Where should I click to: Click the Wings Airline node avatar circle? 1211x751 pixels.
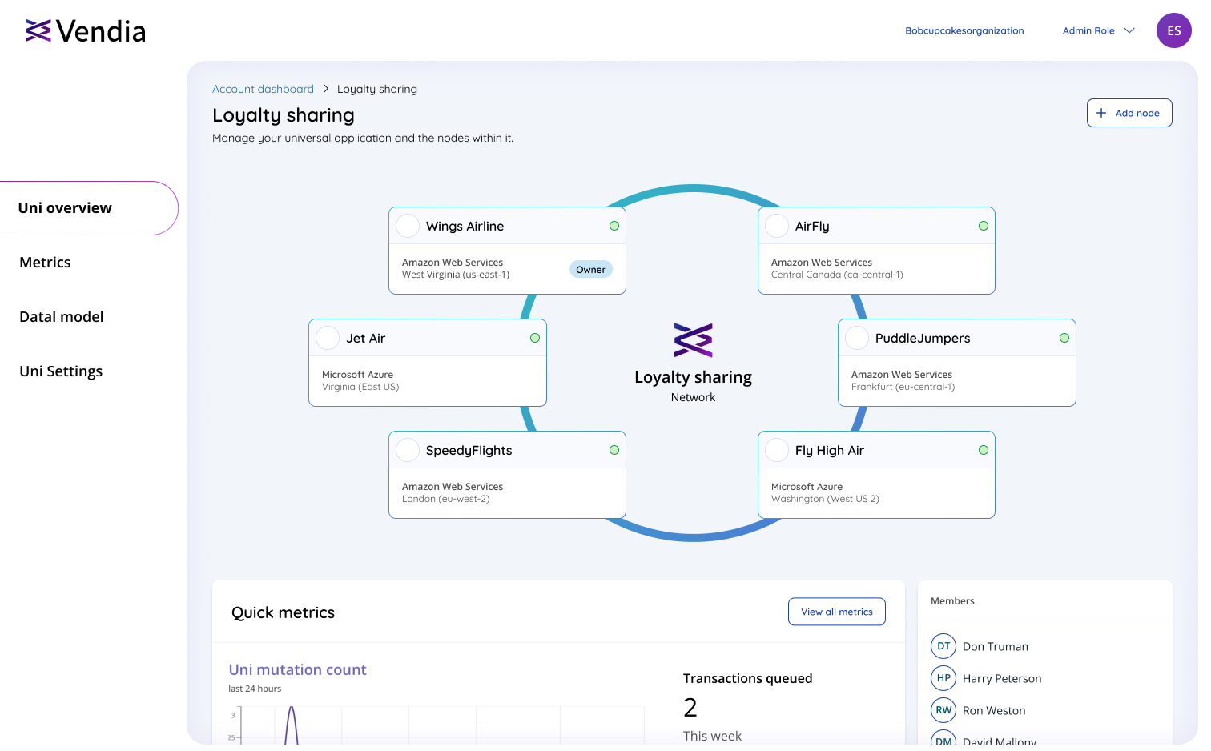click(x=408, y=226)
